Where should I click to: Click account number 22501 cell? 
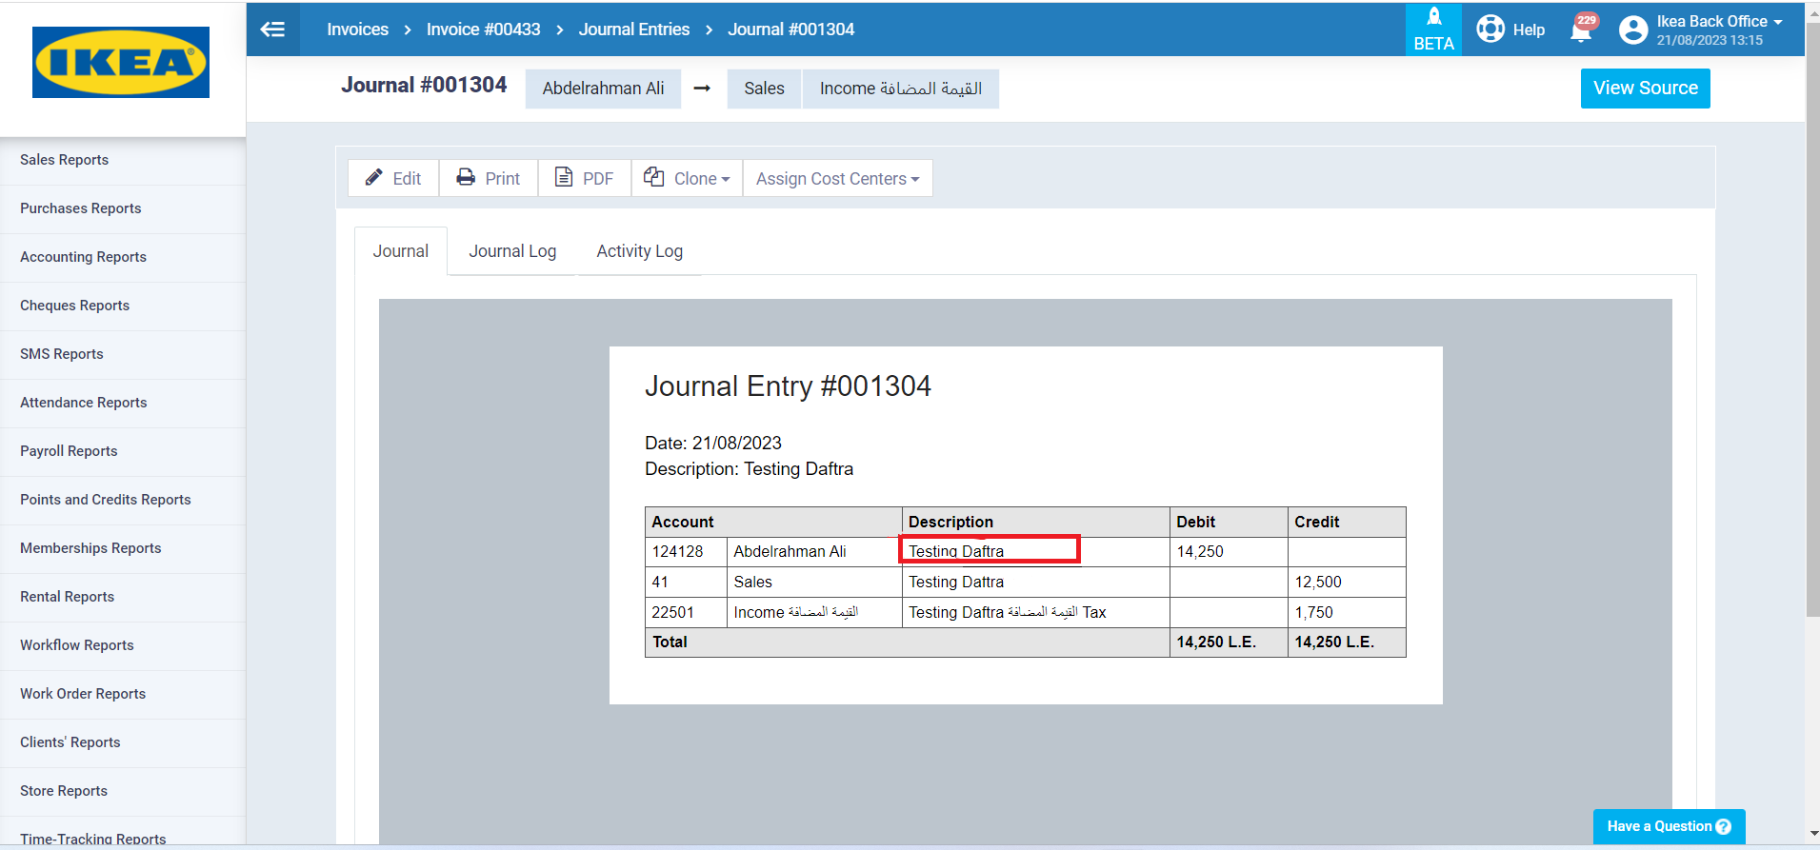[x=686, y=613]
